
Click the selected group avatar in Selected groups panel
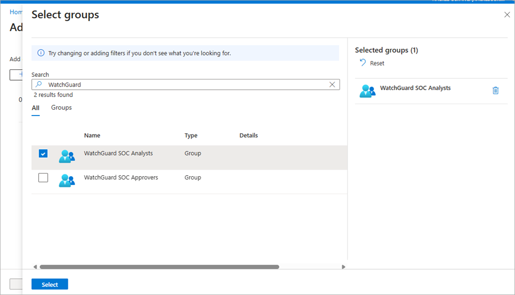coord(367,91)
